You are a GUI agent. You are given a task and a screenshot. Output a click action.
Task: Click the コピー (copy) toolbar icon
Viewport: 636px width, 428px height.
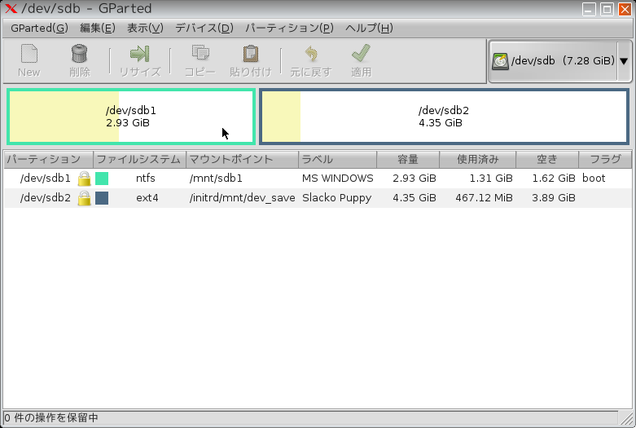(x=200, y=54)
